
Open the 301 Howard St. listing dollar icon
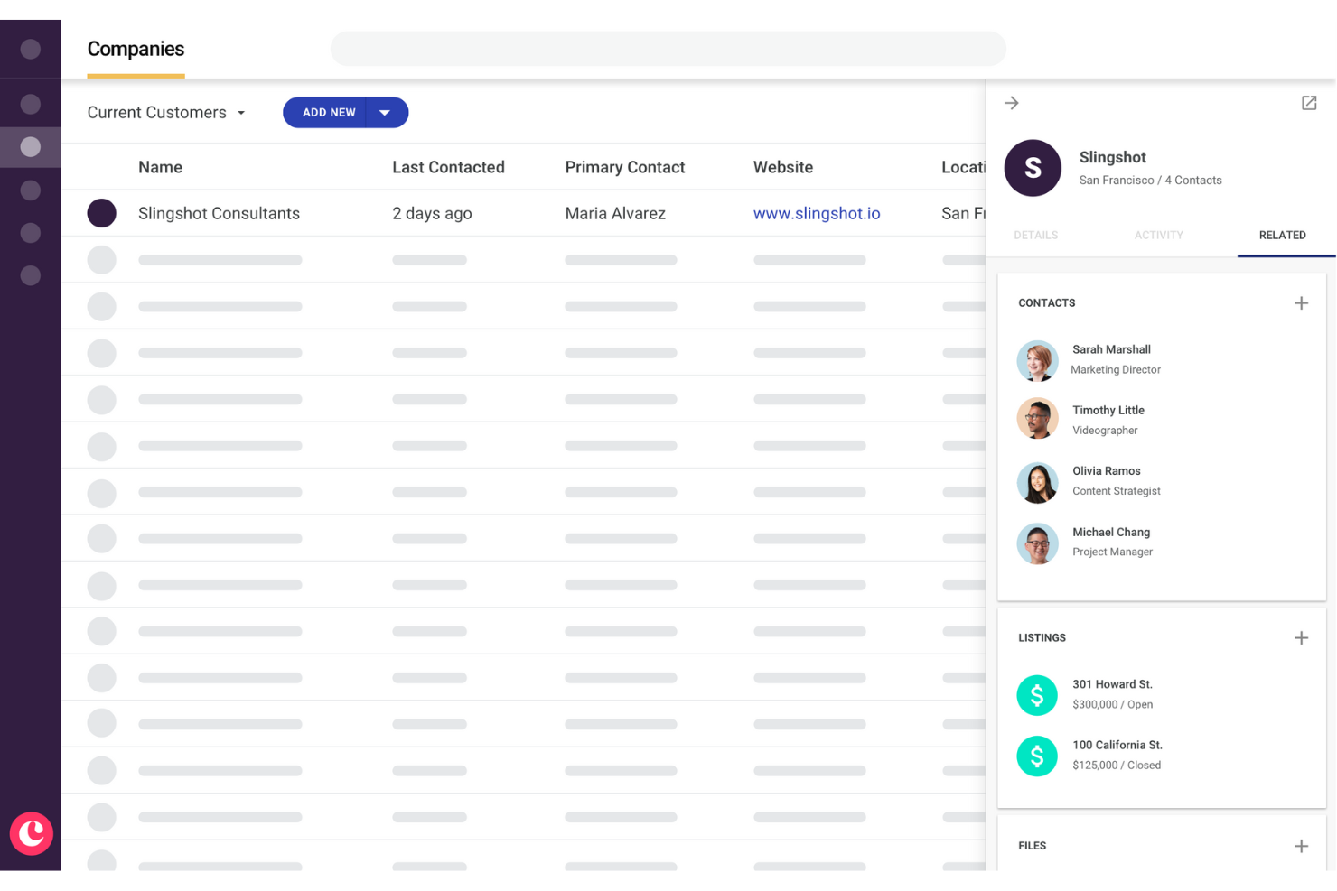point(1037,695)
